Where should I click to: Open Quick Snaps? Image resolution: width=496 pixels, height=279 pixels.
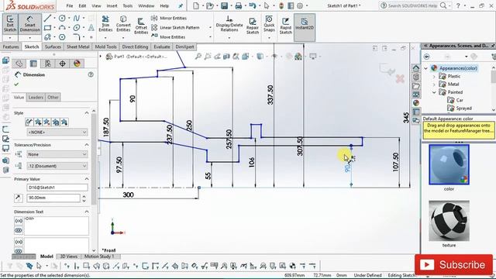point(269,24)
